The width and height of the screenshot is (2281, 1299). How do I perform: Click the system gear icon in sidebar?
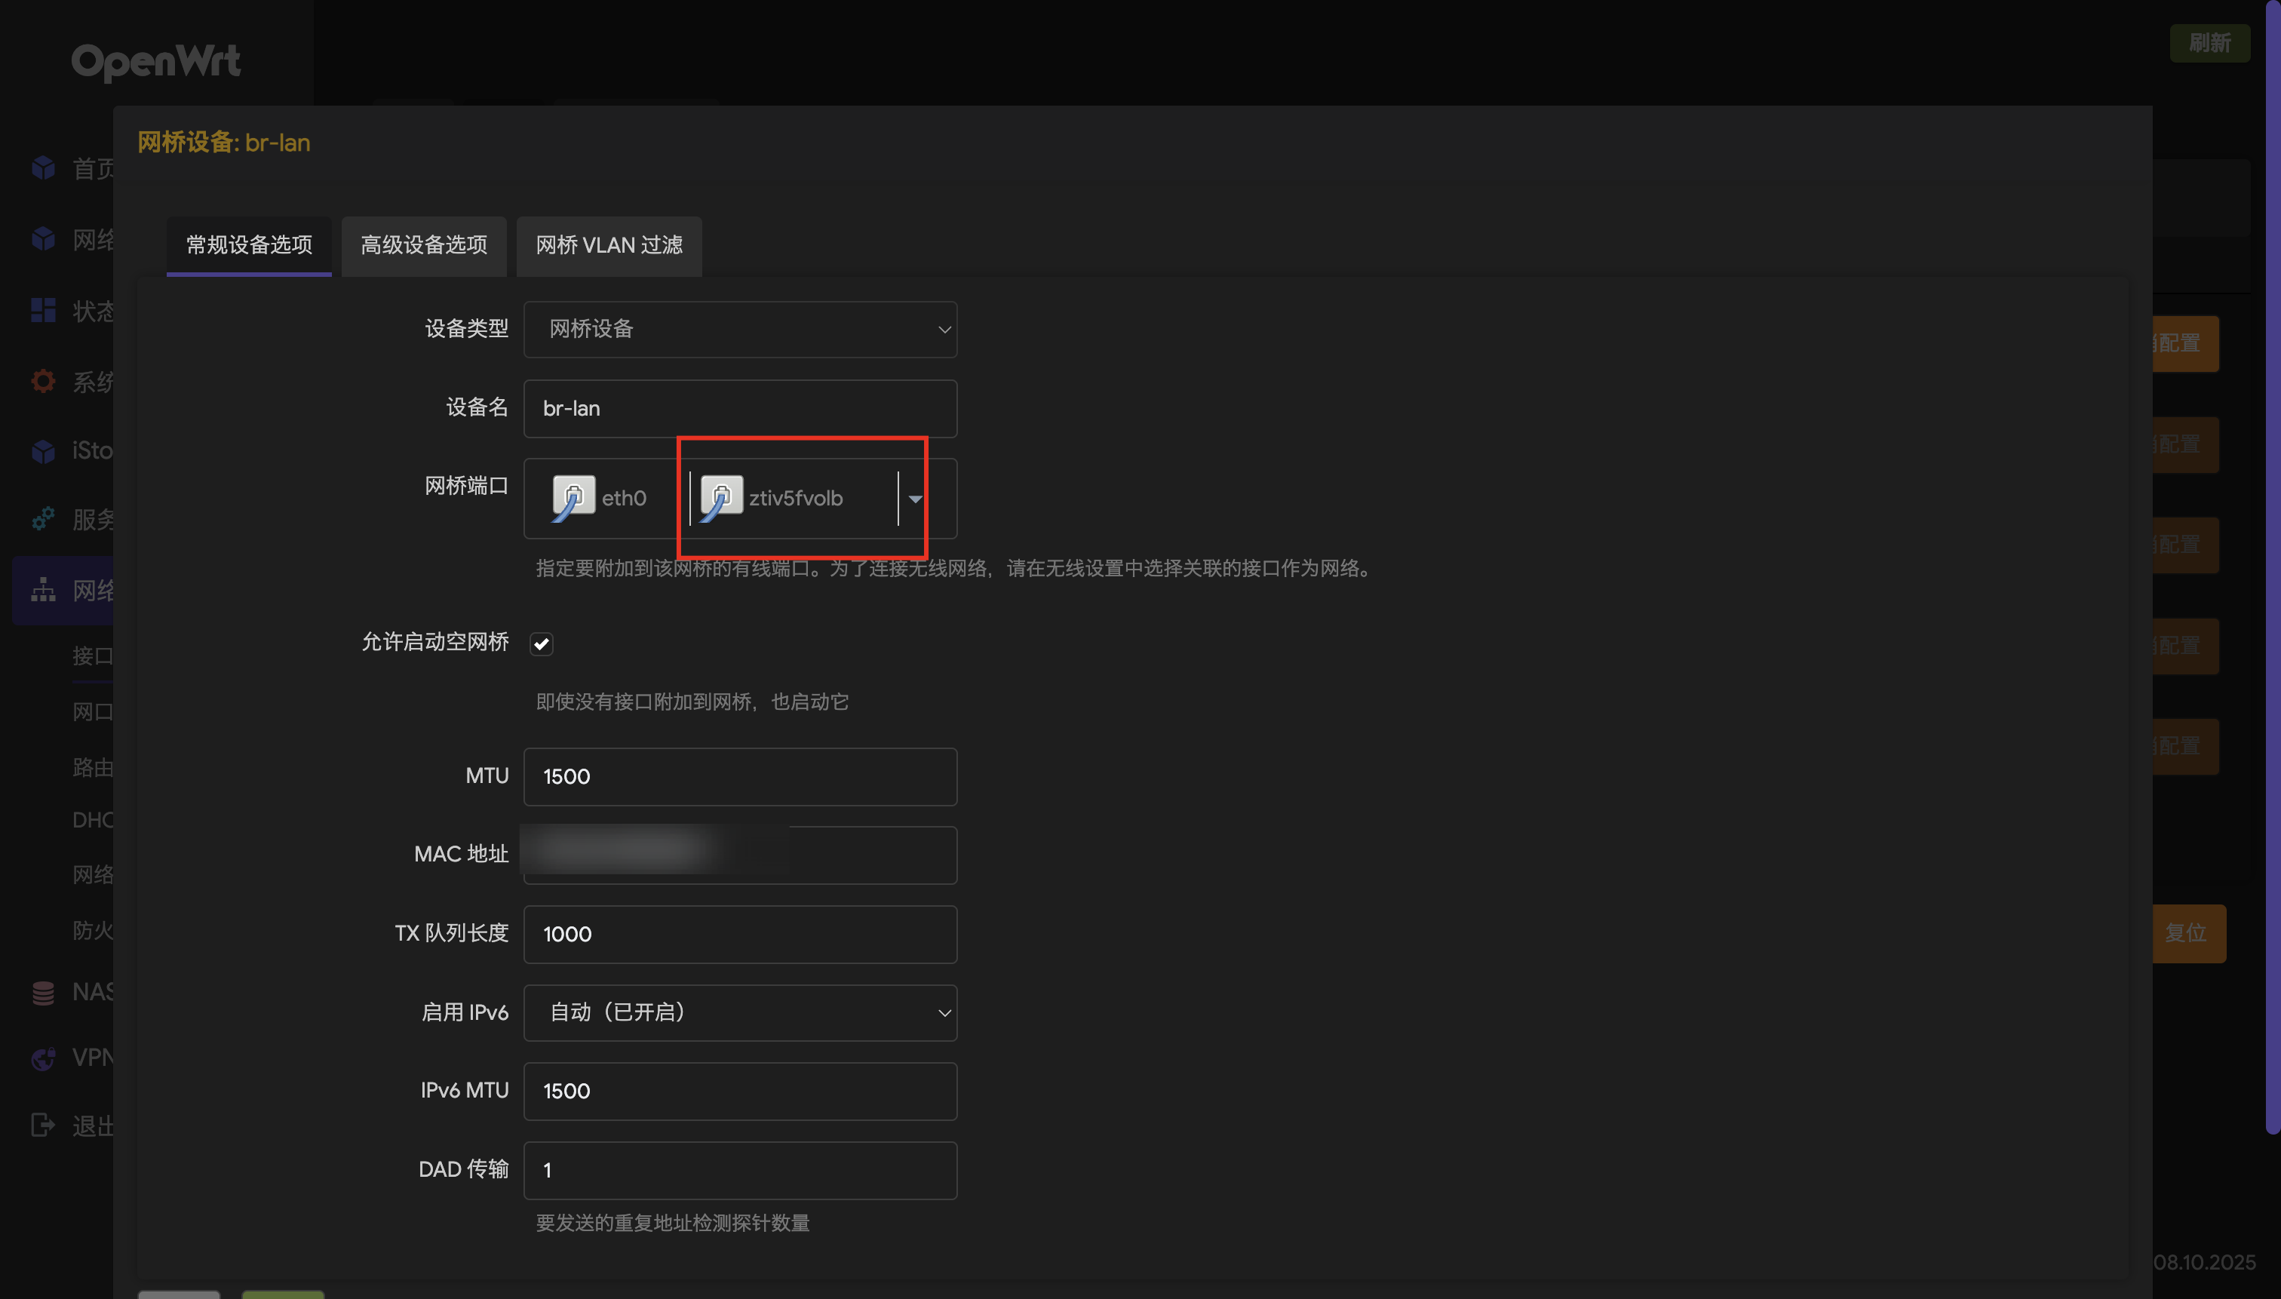(43, 382)
